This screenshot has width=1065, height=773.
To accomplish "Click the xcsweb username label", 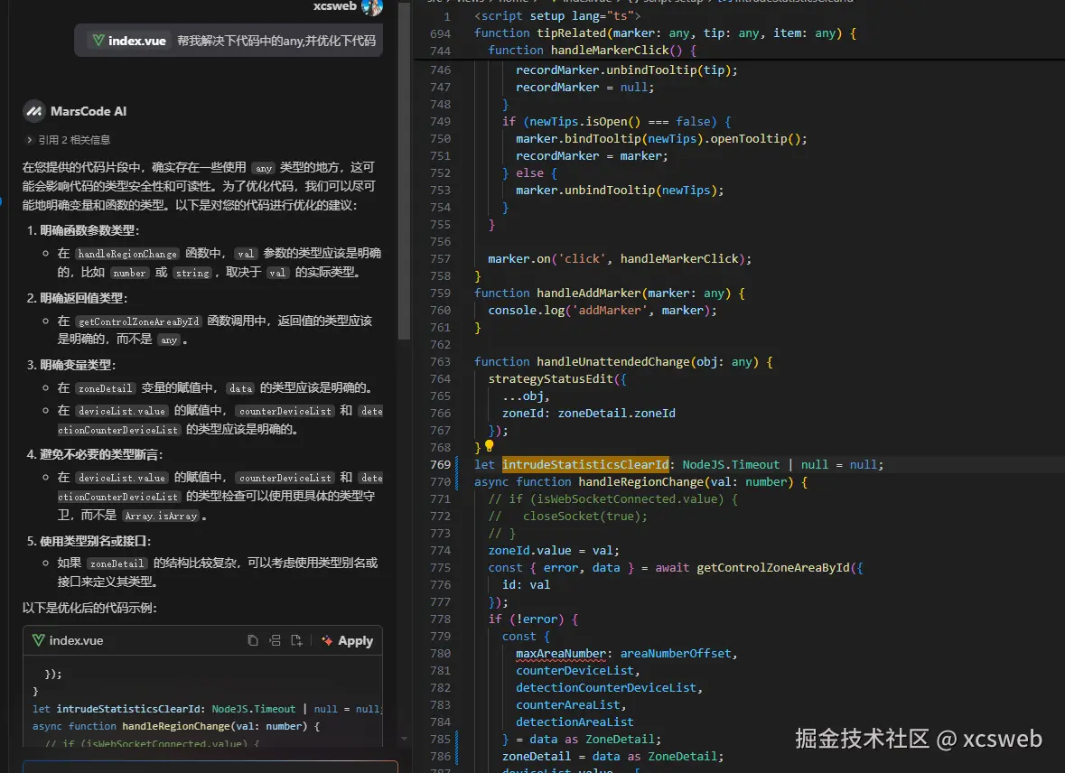I will 335,6.
